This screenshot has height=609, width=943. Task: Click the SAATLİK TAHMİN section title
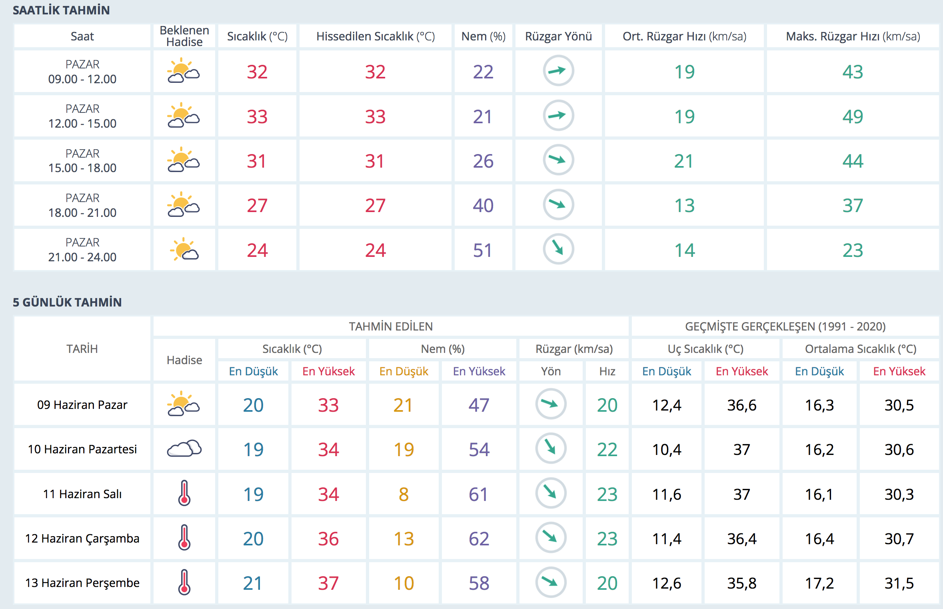click(x=61, y=10)
